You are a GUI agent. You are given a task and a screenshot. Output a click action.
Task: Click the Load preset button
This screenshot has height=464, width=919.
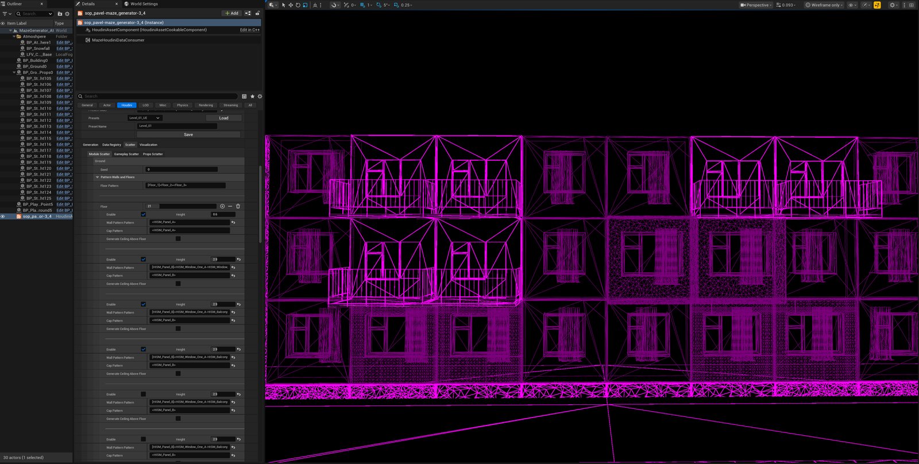click(223, 118)
